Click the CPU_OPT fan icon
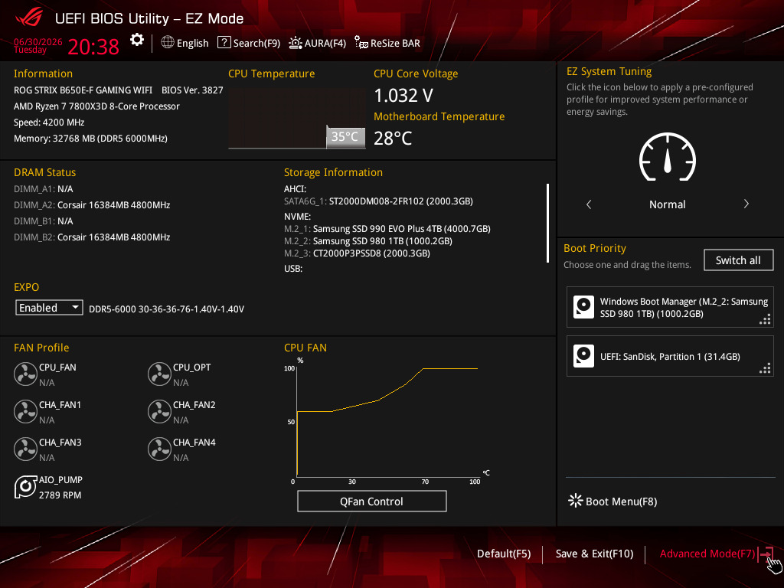 tap(159, 374)
